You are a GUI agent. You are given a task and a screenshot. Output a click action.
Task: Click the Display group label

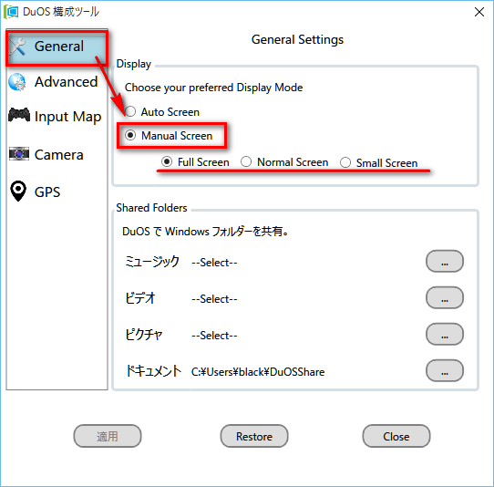pyautogui.click(x=134, y=64)
